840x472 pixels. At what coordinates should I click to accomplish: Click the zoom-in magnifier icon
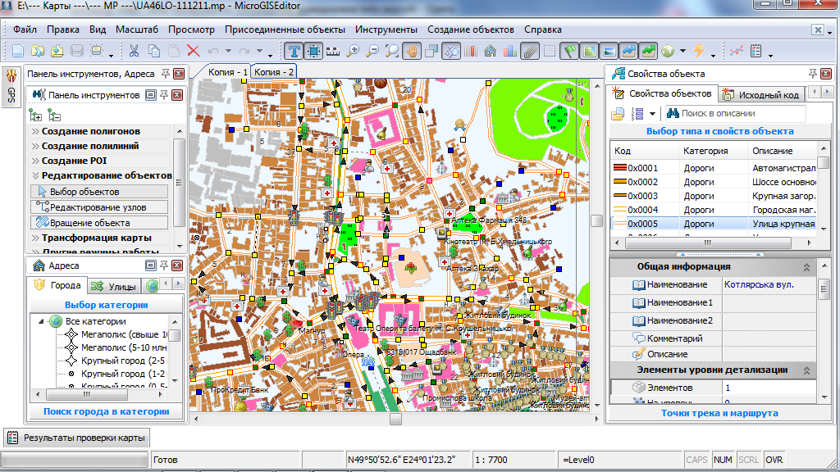(x=354, y=51)
